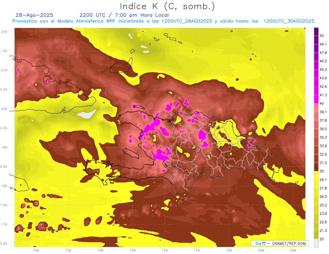Image resolution: width=329 pixels, height=254 pixels.
Task: Click the legend value 23.9
Action: [323, 214]
